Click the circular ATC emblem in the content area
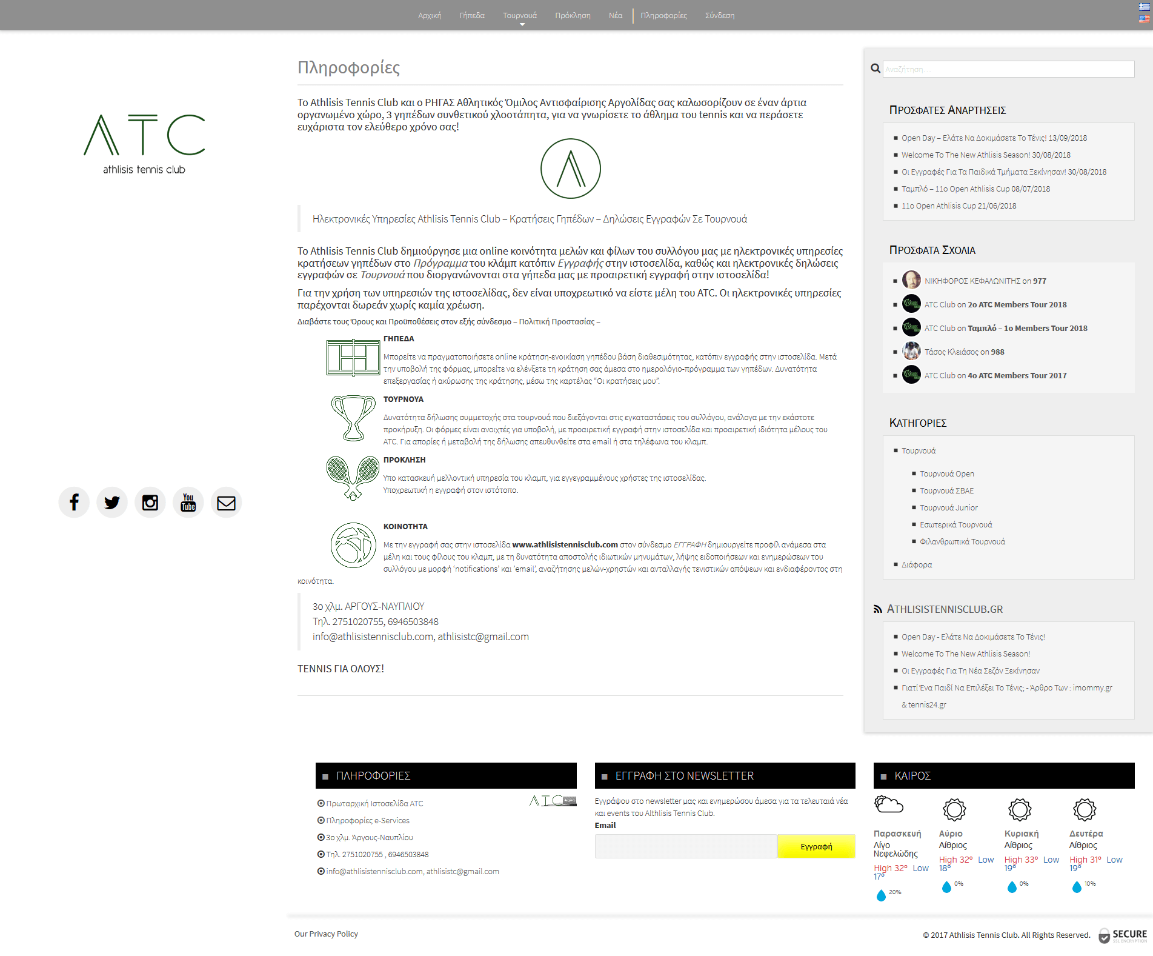Screen dimensions: 1153x956 coord(571,169)
